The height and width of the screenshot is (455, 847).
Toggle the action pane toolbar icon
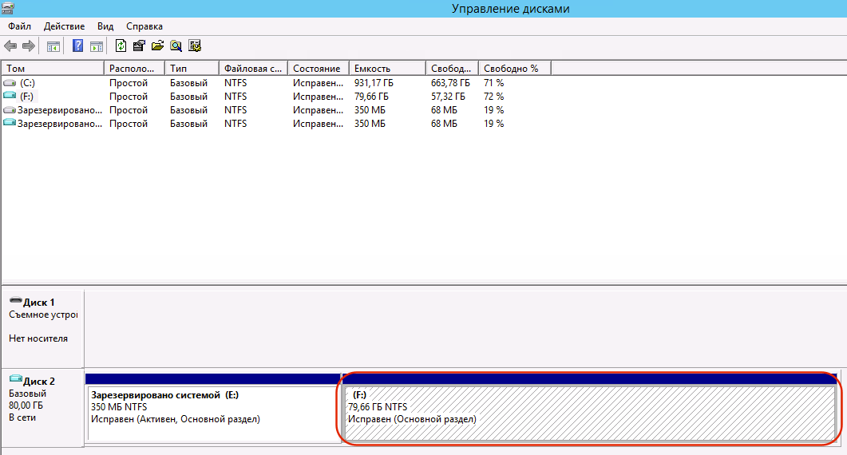click(97, 45)
